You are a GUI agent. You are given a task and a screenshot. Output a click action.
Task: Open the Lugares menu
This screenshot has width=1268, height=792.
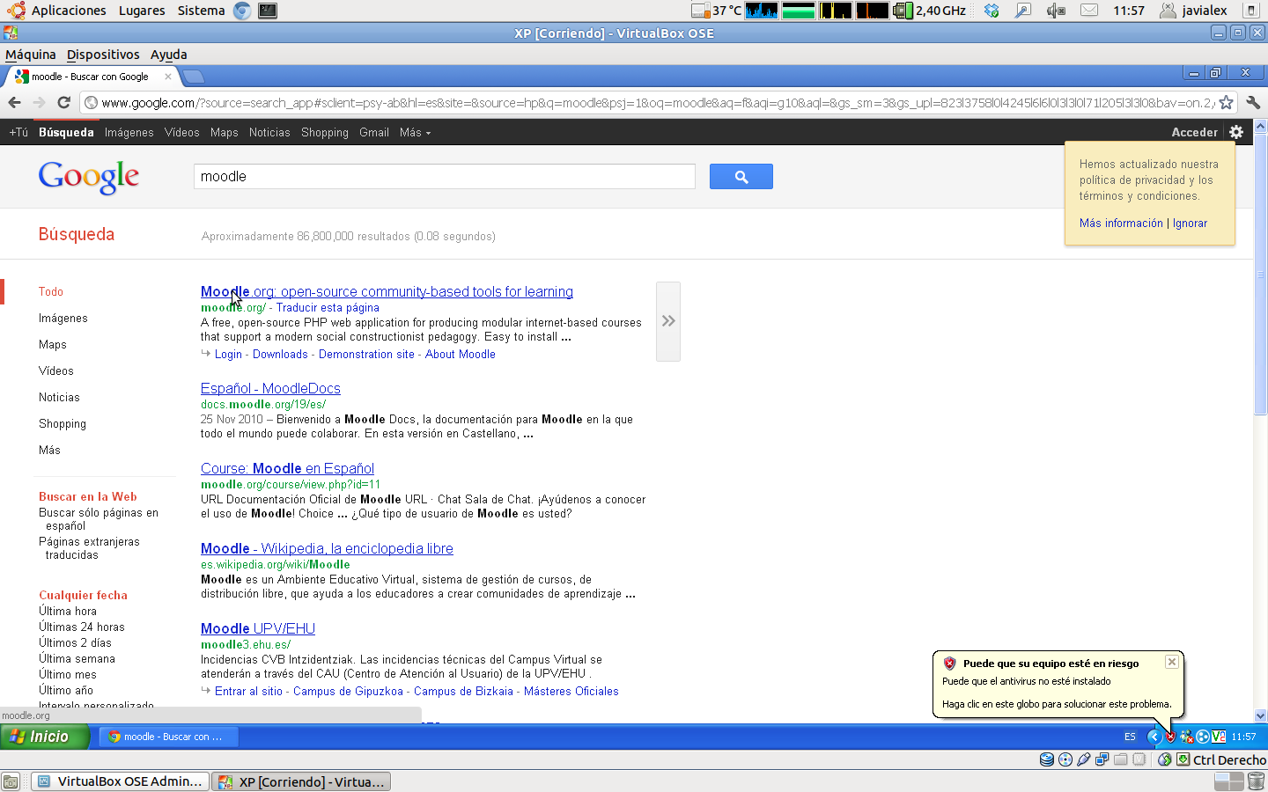click(142, 11)
